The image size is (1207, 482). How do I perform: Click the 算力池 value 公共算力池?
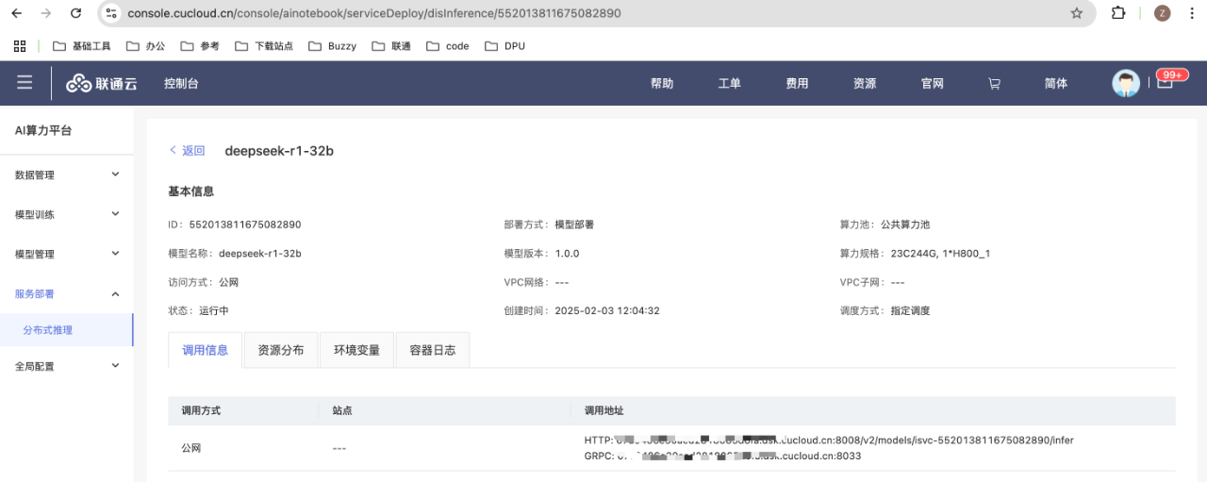(905, 224)
